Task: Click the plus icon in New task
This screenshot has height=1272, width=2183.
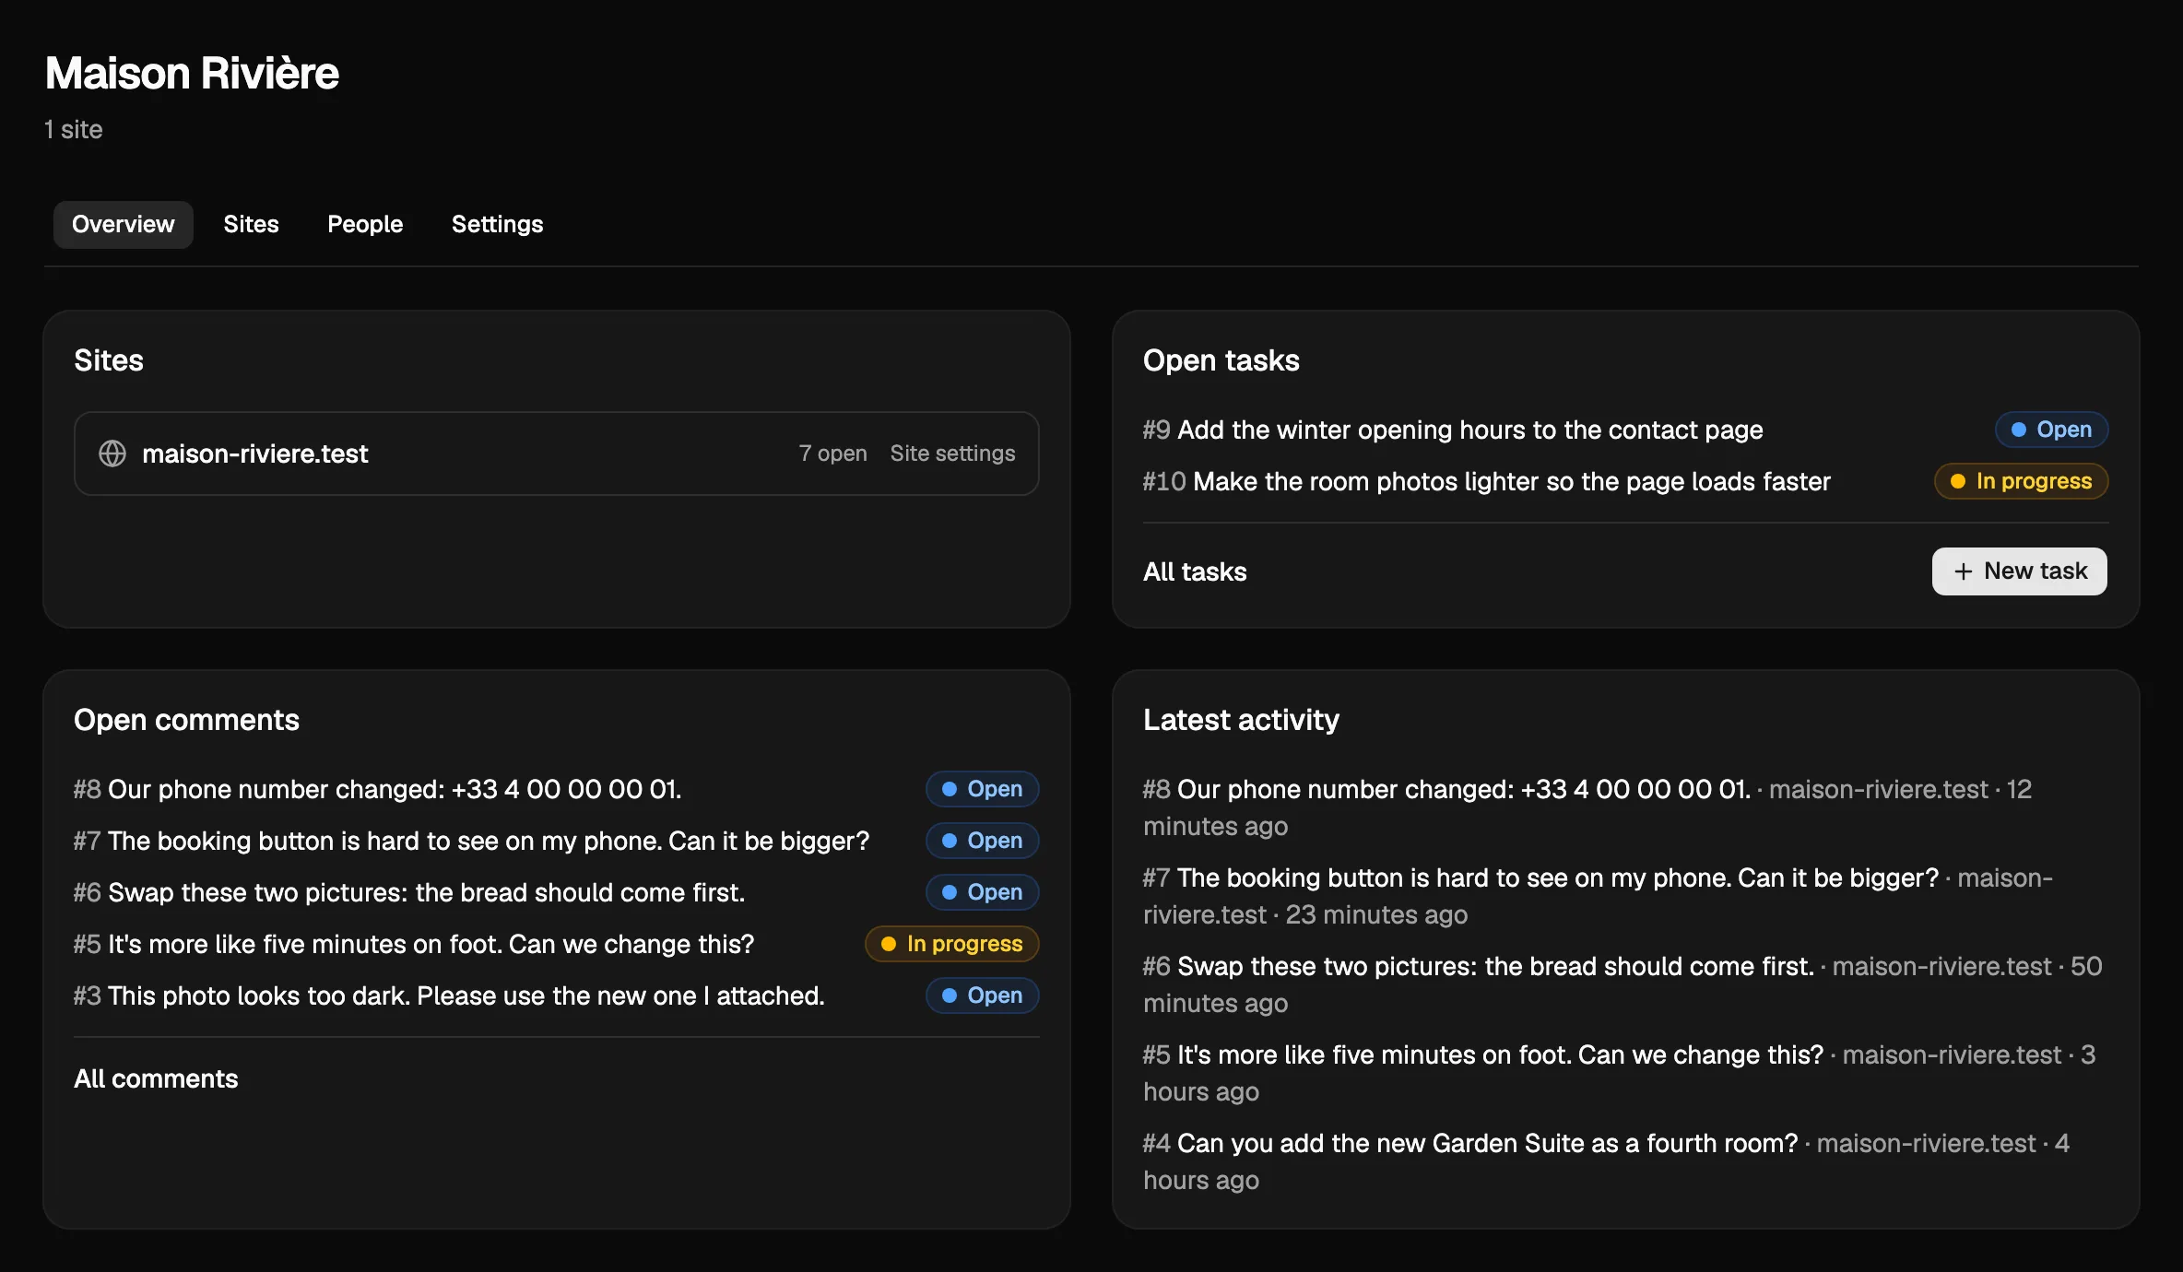Action: (1963, 571)
